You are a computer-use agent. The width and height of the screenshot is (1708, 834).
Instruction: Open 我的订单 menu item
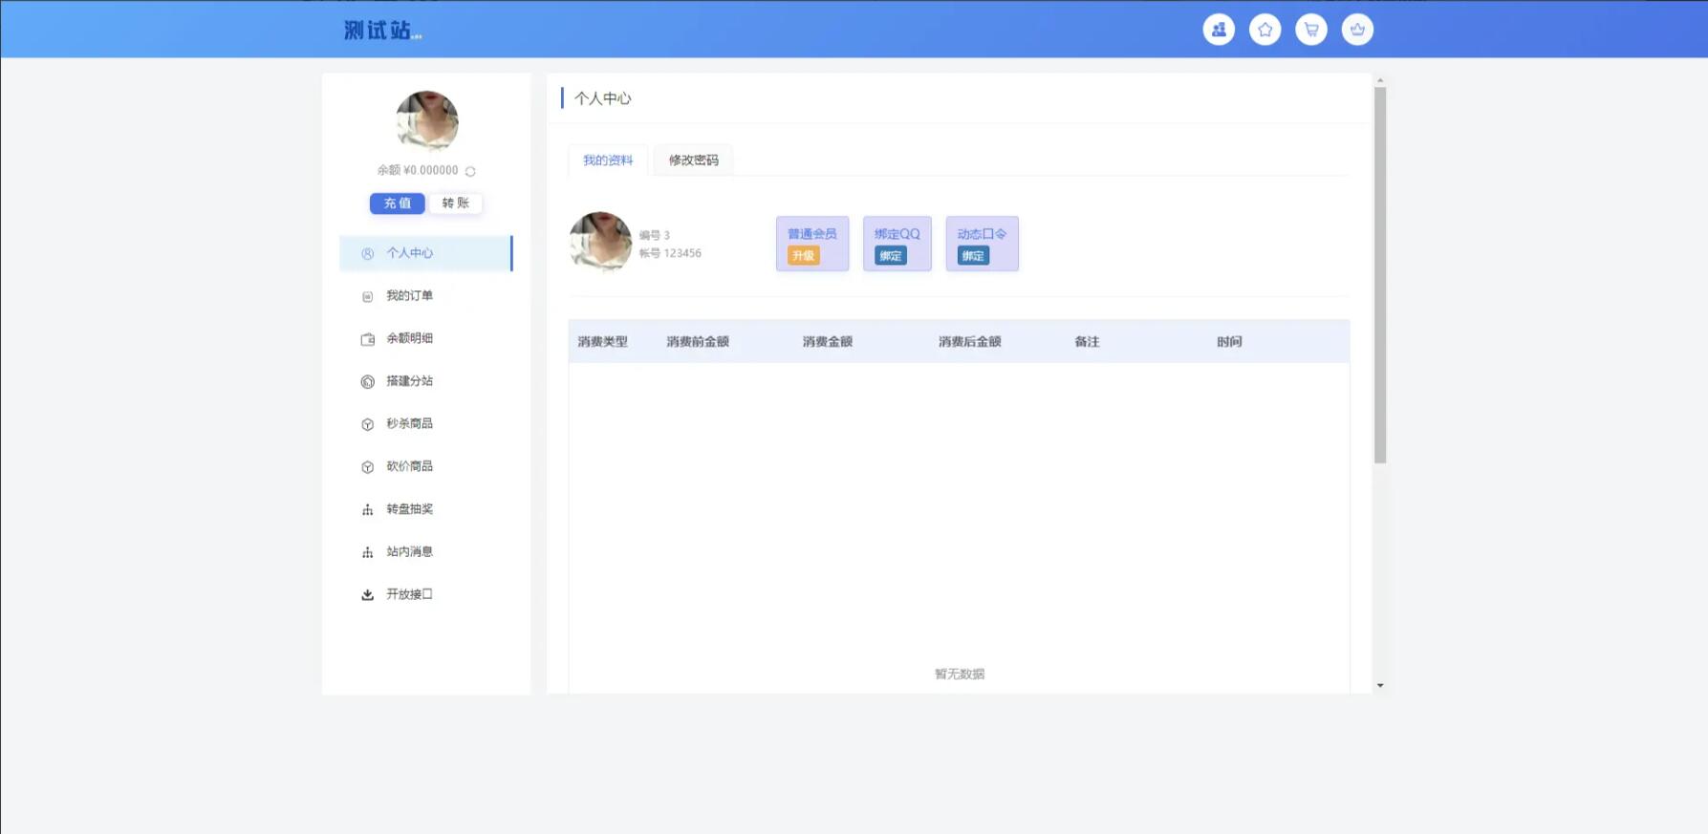[426, 296]
